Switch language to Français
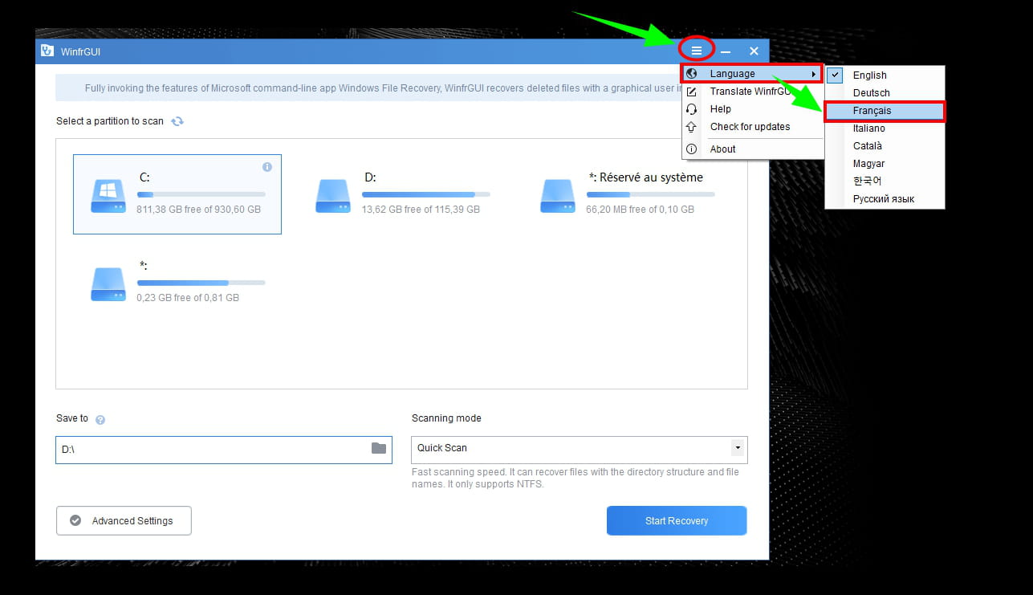 click(x=885, y=111)
